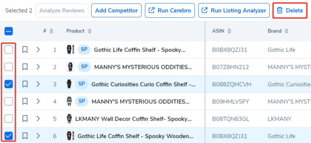The height and width of the screenshot is (143, 311).
Task: Sort by the Product column arrows
Action: (x=90, y=31)
